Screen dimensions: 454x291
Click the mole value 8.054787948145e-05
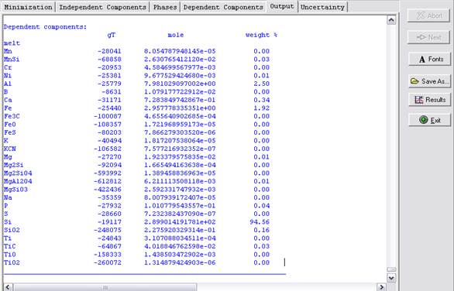[x=180, y=51]
